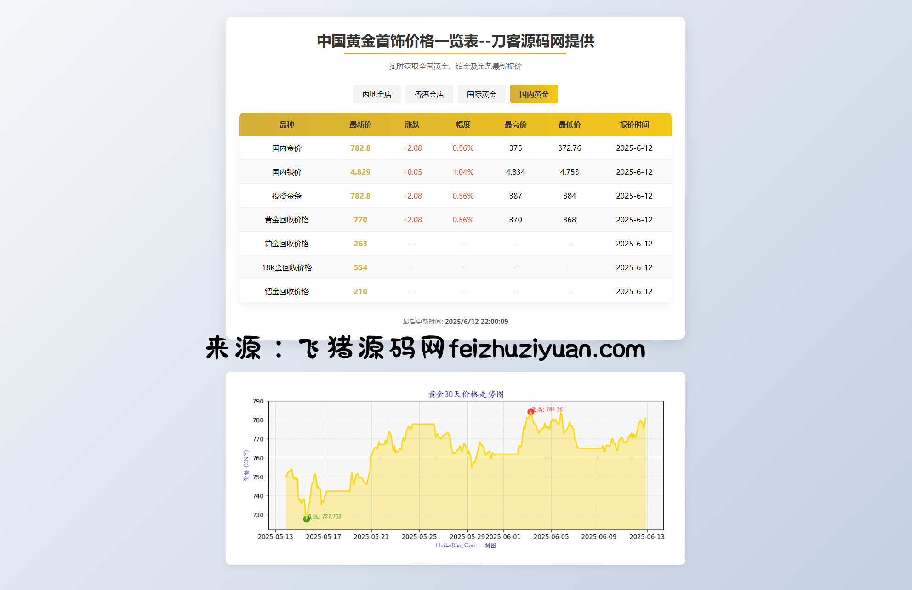Click the green lowest-price marker on chart
Image resolution: width=912 pixels, height=590 pixels.
pos(306,519)
